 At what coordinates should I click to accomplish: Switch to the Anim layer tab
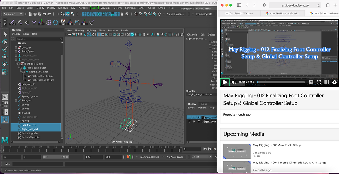pyautogui.click(x=204, y=104)
